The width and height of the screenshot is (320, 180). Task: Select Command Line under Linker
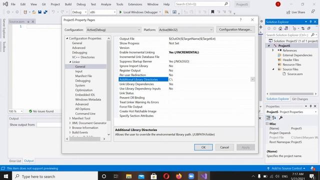pos(85,113)
